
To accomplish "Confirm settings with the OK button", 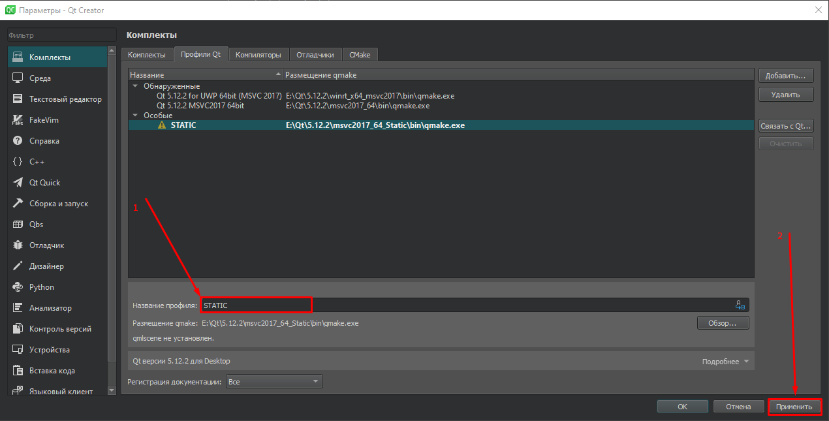I will point(682,407).
